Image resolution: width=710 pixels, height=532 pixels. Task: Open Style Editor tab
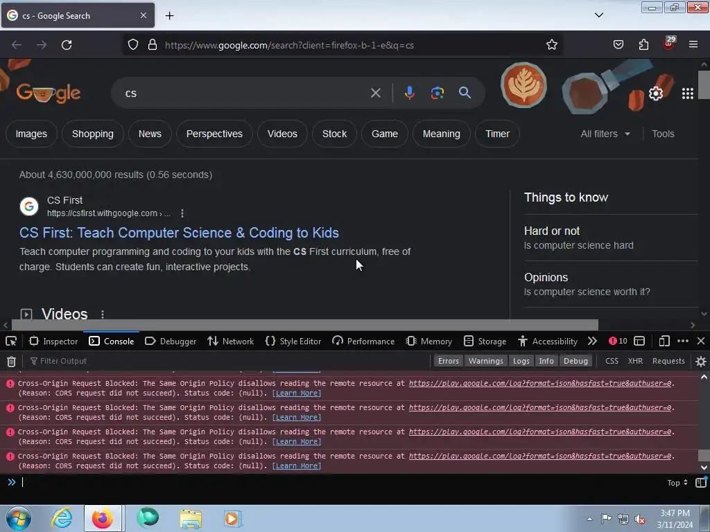click(x=293, y=341)
